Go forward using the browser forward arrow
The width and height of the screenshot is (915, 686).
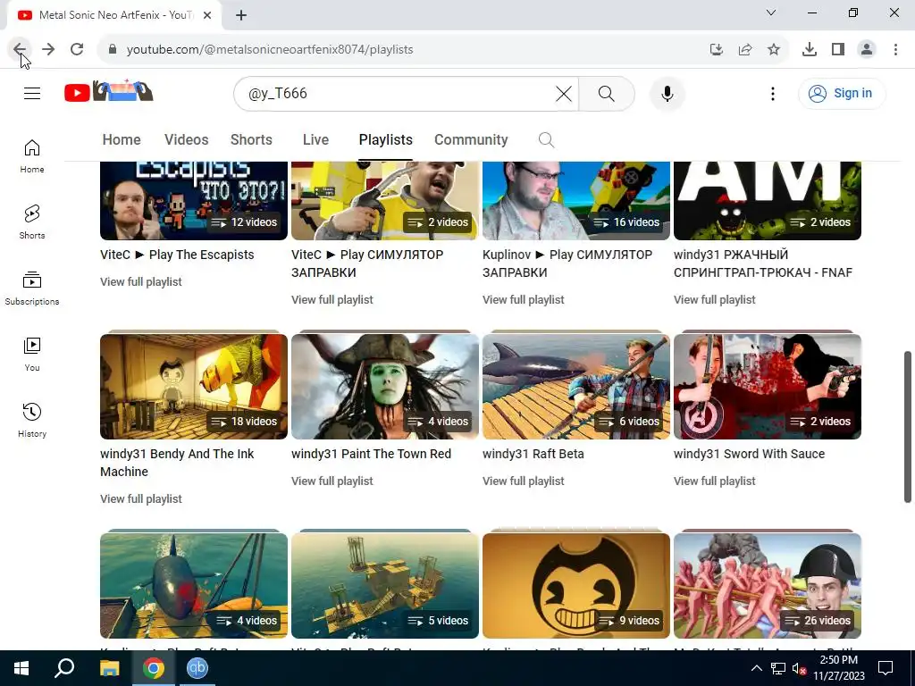pyautogui.click(x=48, y=50)
